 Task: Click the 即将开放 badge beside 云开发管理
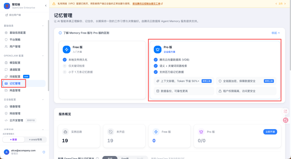click(31, 121)
